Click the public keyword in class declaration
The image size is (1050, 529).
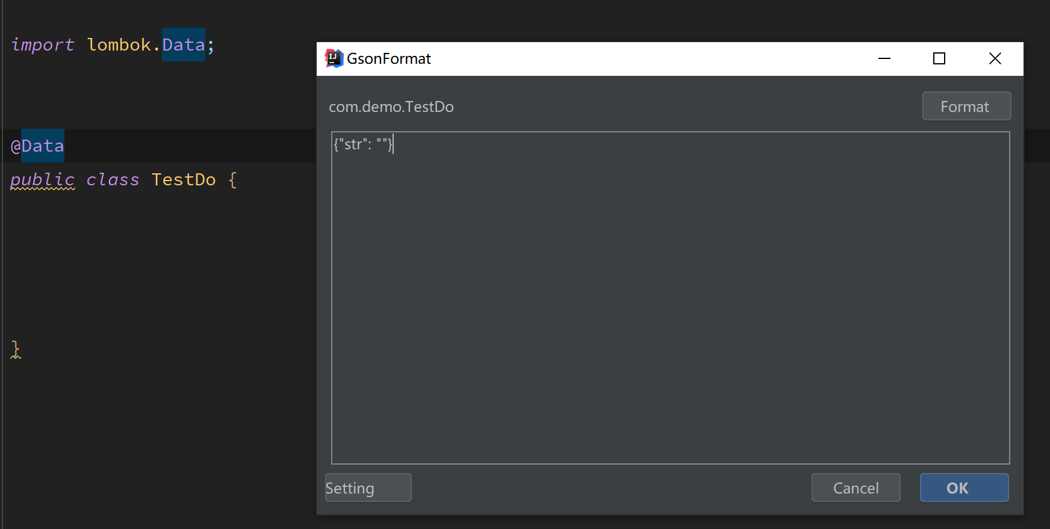coord(43,179)
